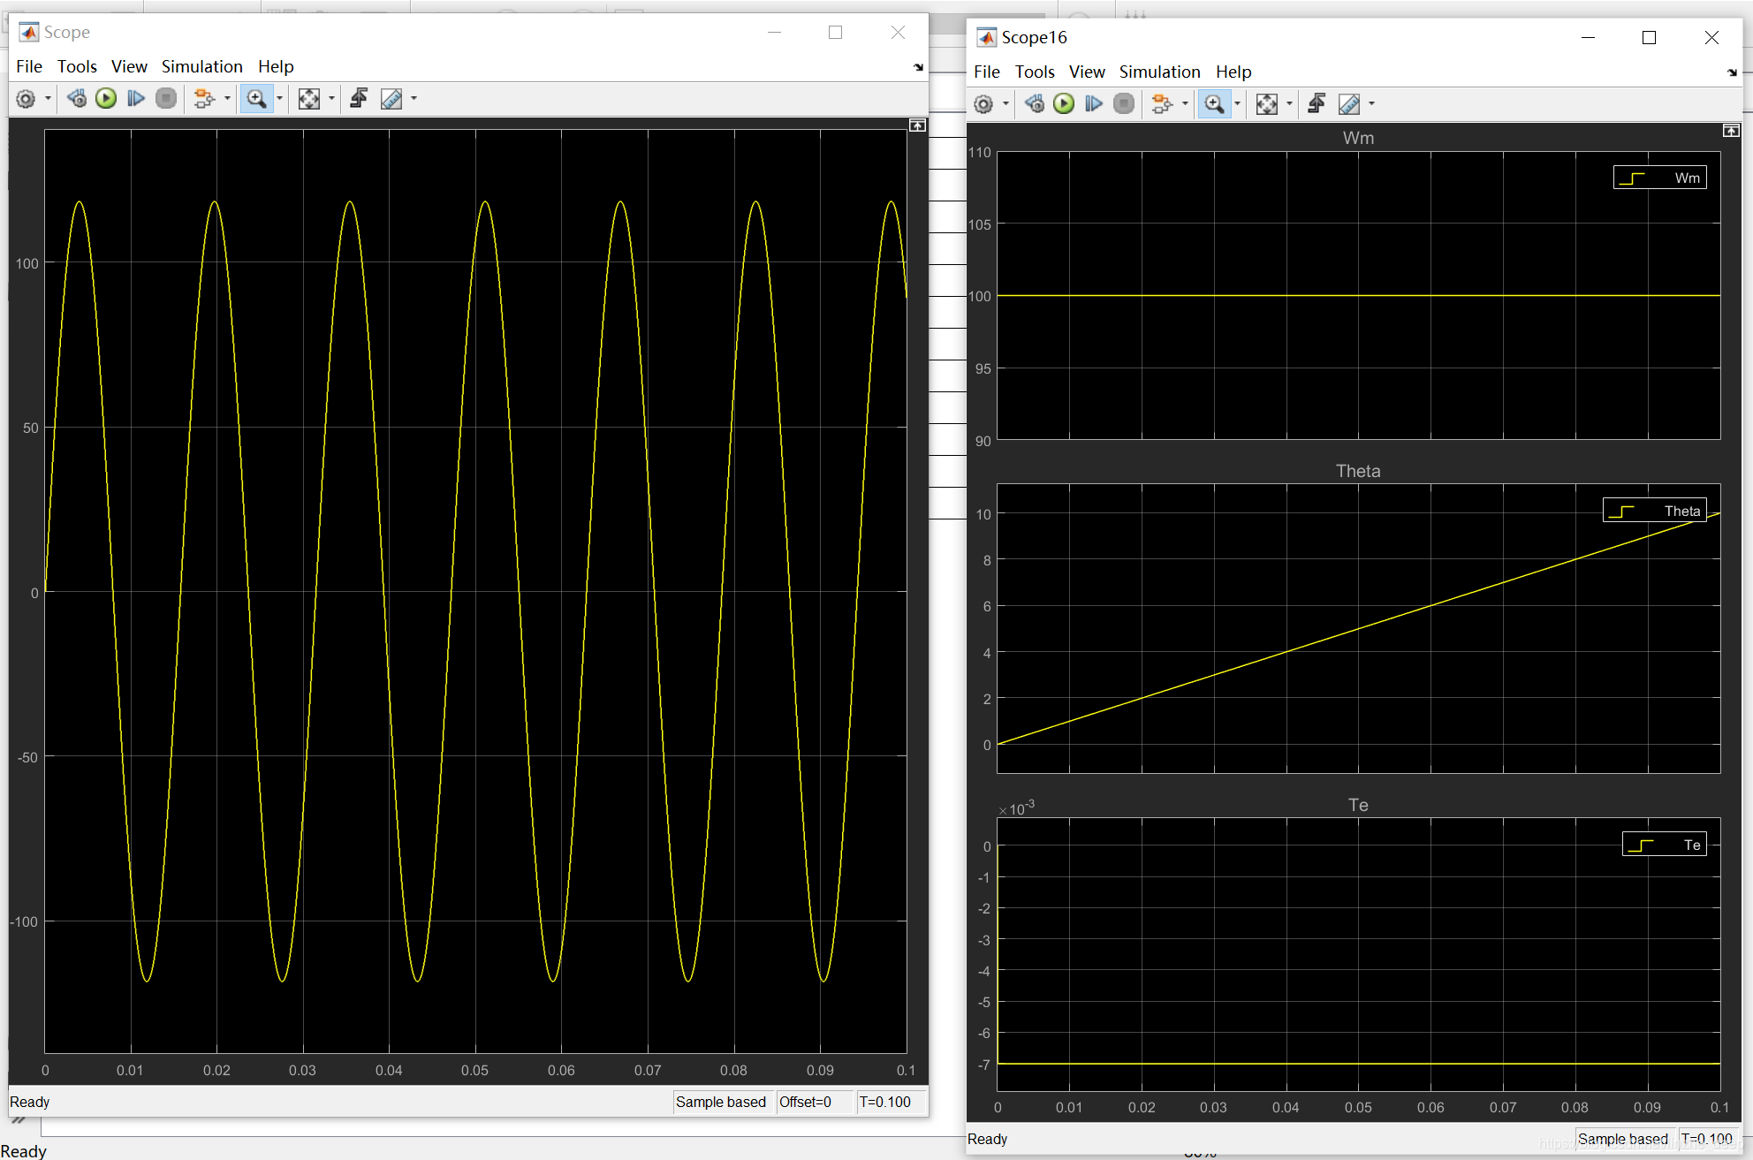1753x1160 pixels.
Task: Expand Zoom tool dropdown arrow in Scope
Action: point(280,99)
